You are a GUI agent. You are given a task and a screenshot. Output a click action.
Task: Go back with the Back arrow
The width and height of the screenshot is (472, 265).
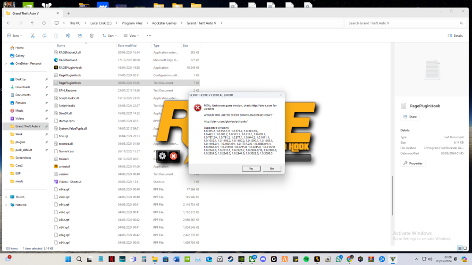click(x=8, y=23)
